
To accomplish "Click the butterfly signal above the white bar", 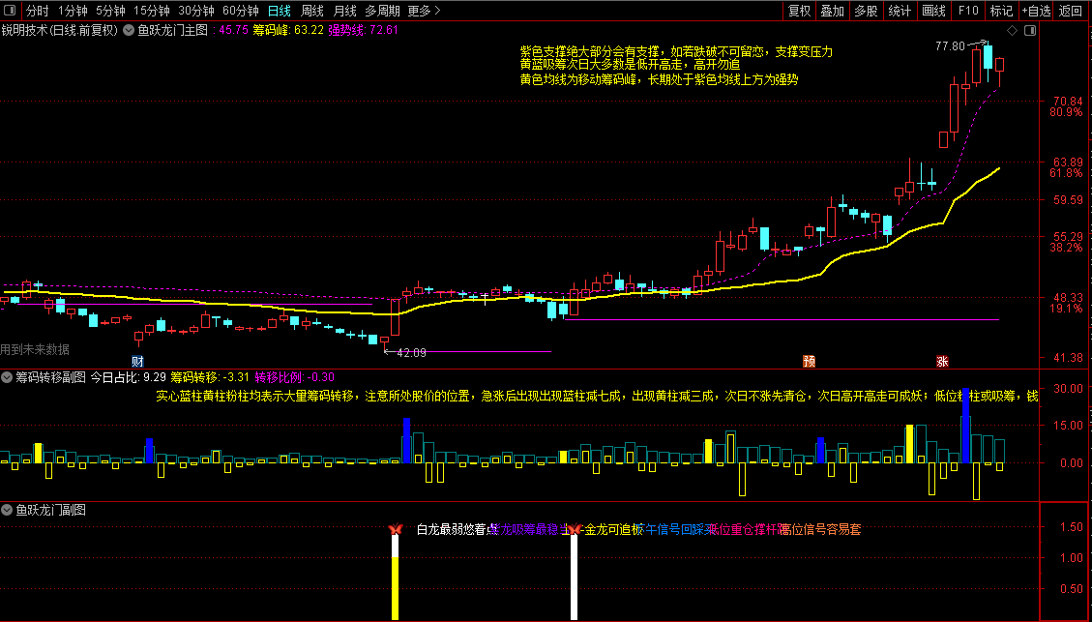I will click(574, 529).
